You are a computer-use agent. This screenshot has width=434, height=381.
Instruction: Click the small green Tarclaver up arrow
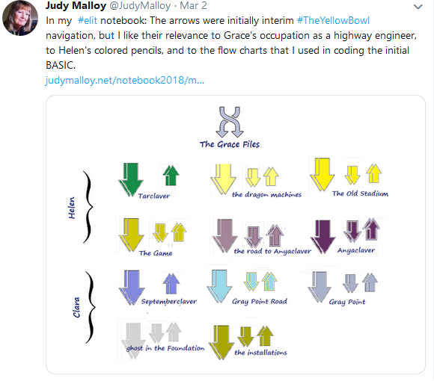[x=171, y=176]
